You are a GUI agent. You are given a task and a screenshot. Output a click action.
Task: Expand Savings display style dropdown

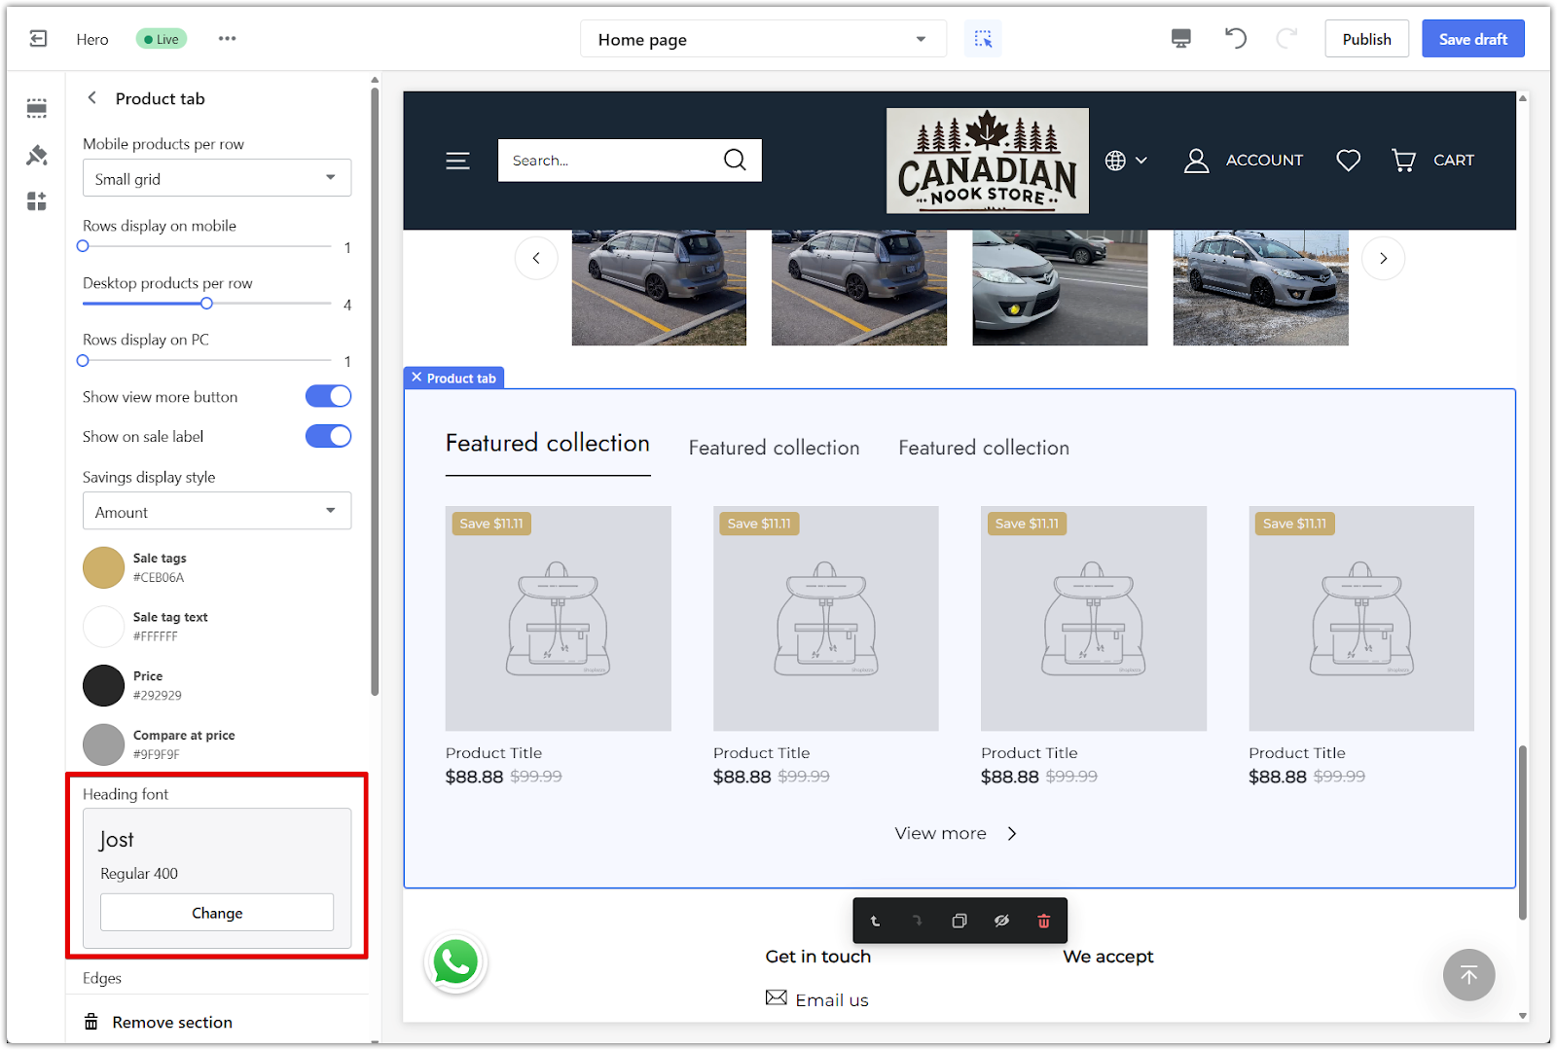pos(216,512)
